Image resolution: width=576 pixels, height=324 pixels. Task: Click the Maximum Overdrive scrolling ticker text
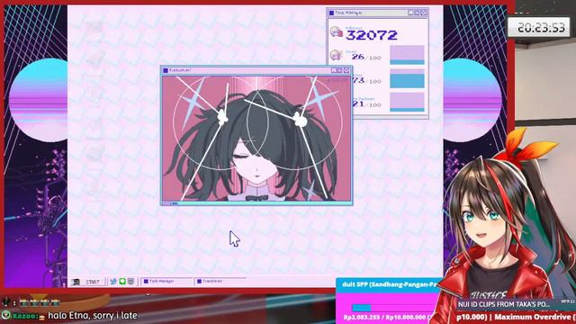click(x=516, y=317)
